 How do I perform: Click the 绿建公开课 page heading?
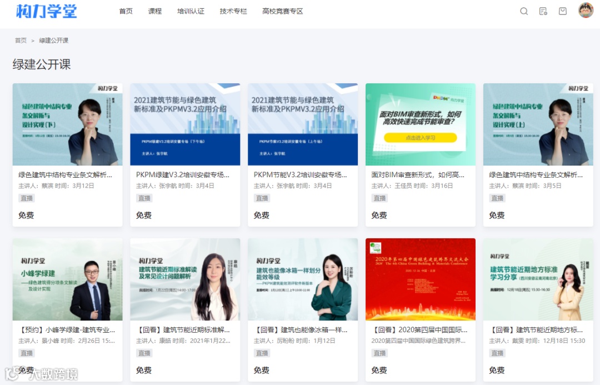(x=42, y=64)
